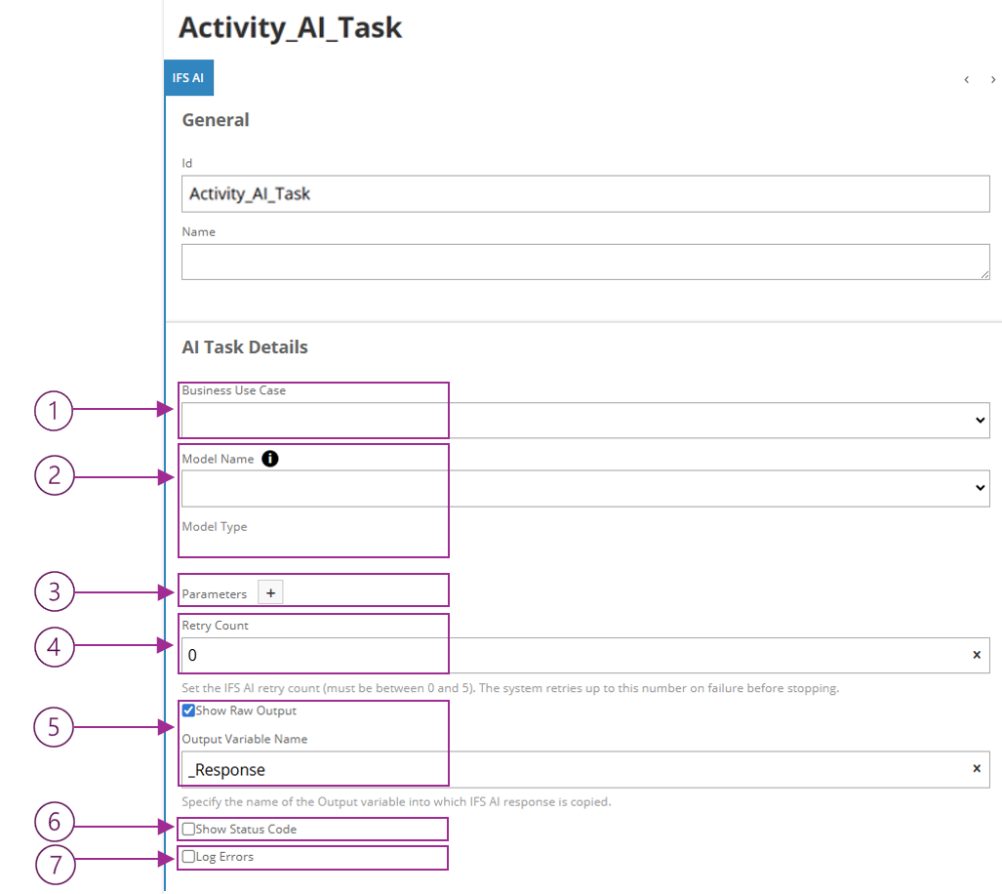Click the AI Task Details heading

[245, 347]
